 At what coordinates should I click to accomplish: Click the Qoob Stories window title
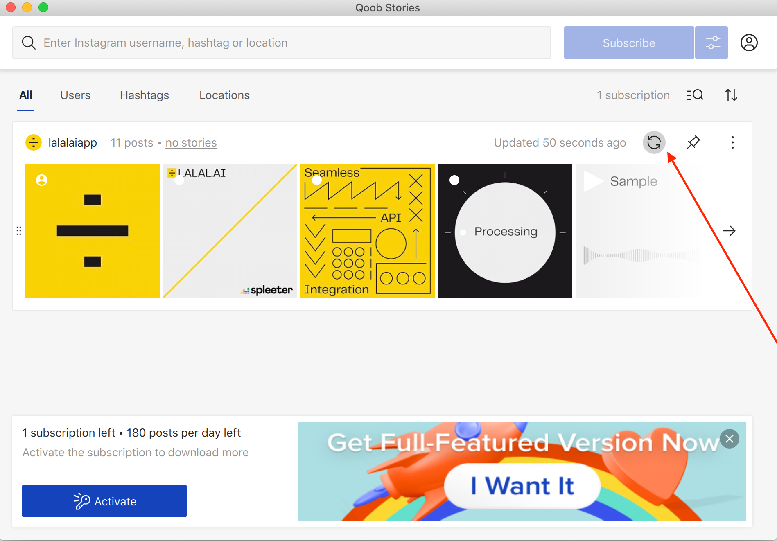click(x=387, y=8)
